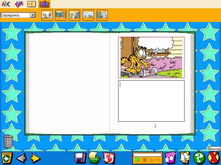The image size is (221, 165).
Task: Click the trash can icon
Action: [8, 141]
